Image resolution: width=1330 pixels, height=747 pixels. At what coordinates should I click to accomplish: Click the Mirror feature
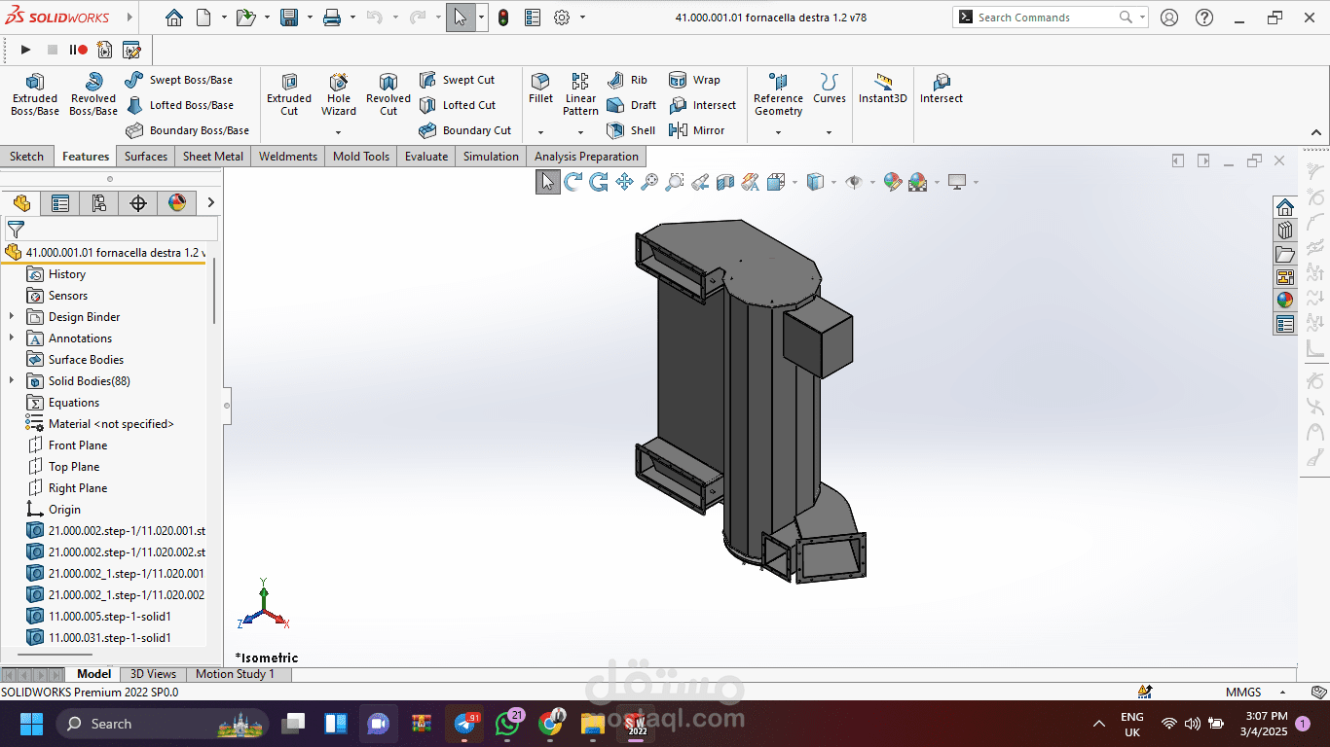[x=696, y=130]
